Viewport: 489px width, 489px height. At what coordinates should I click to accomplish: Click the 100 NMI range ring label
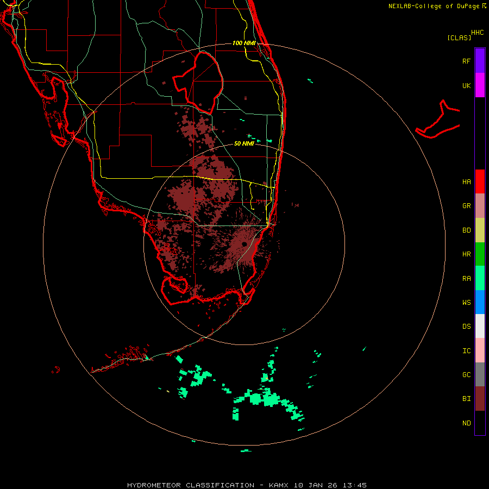click(244, 43)
